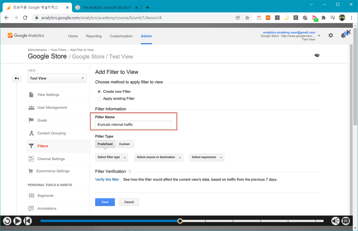The image size is (358, 231).
Task: Open a new browser tab
Action: (x=147, y=8)
